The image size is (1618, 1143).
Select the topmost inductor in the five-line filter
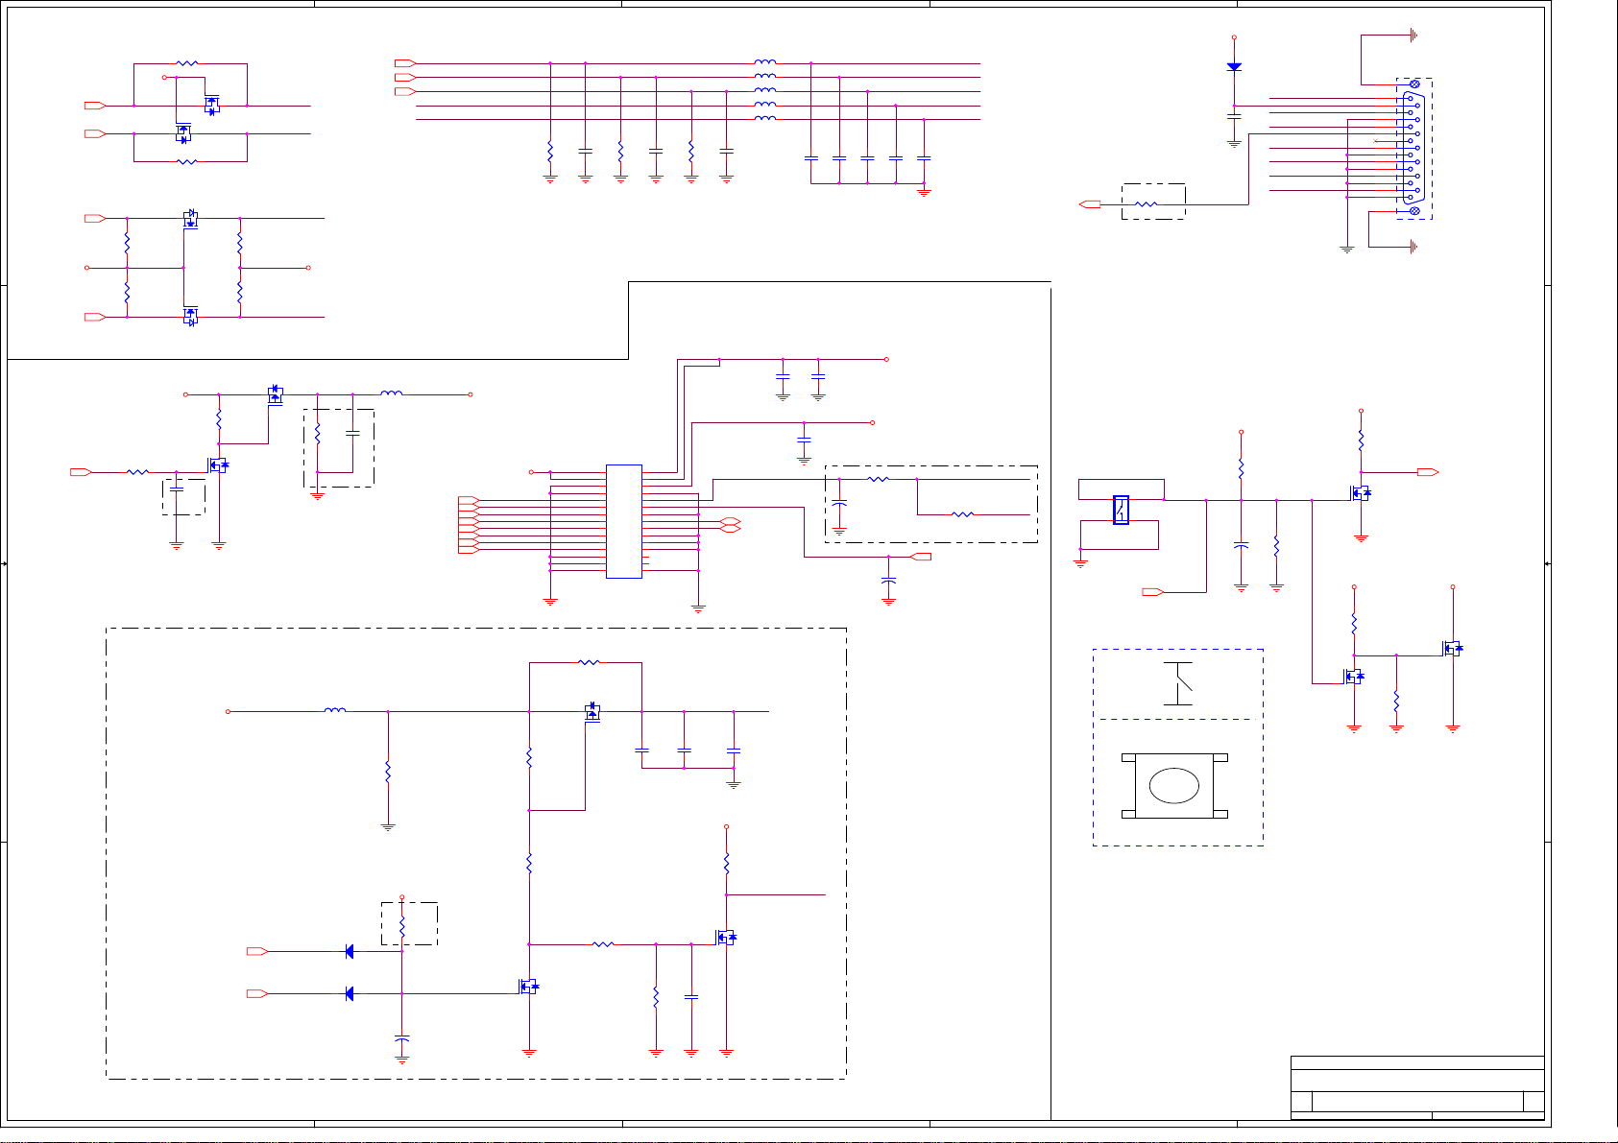pyautogui.click(x=765, y=61)
